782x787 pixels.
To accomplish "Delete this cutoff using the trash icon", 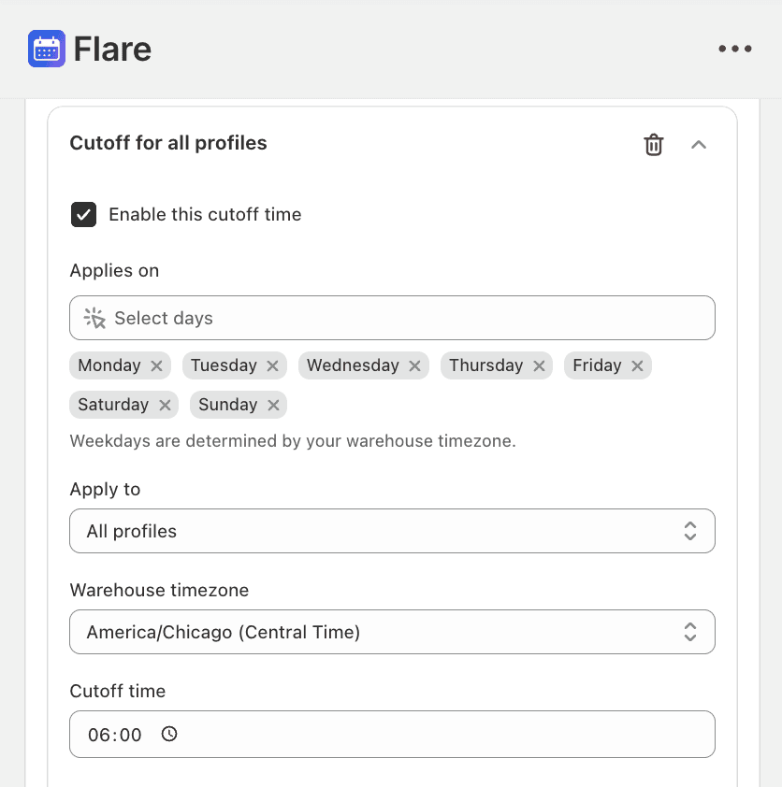I will [654, 145].
